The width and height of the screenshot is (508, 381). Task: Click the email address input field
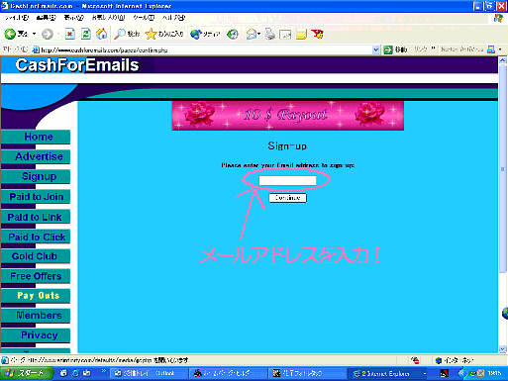click(287, 180)
